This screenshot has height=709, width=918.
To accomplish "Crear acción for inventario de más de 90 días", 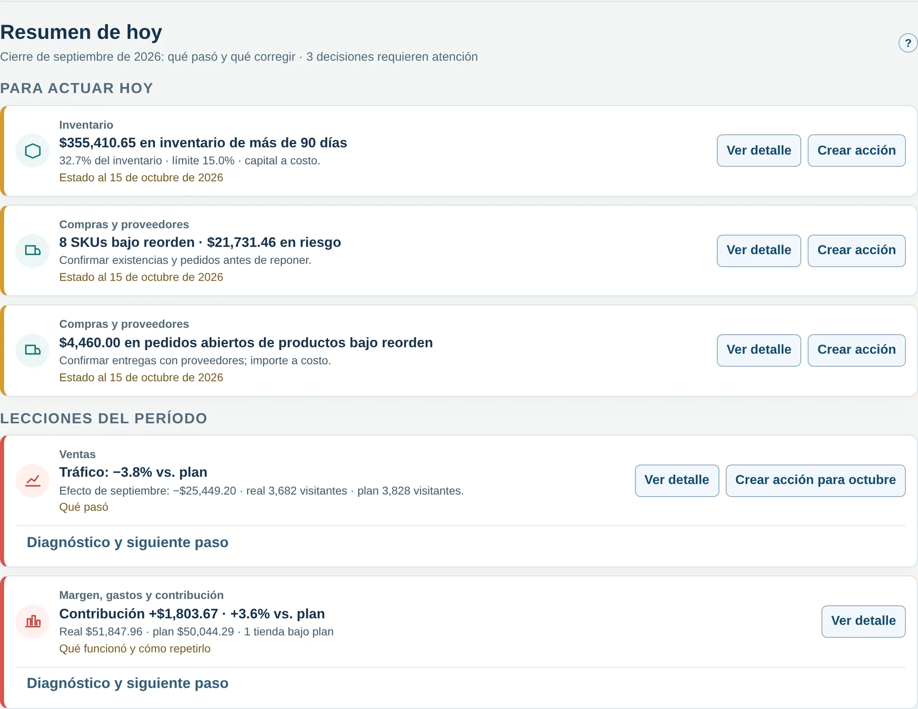I will (856, 150).
